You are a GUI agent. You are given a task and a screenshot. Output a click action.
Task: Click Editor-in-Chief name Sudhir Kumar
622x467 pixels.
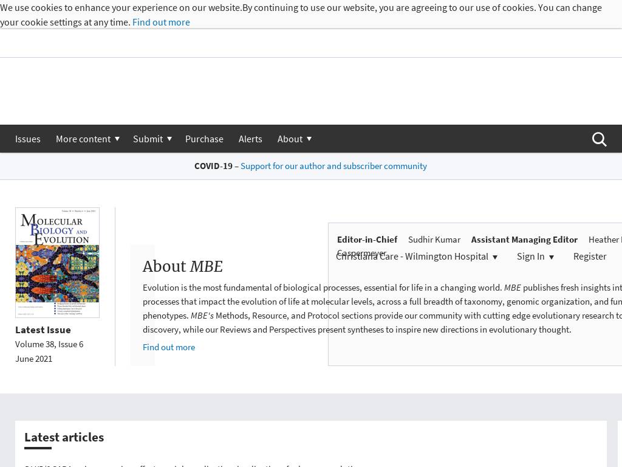[434, 240]
